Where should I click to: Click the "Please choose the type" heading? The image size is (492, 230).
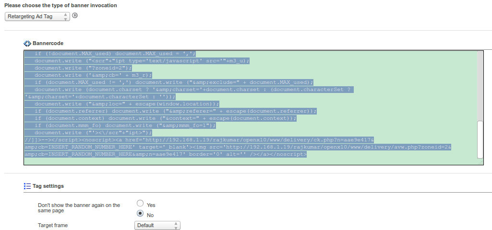coord(60,5)
